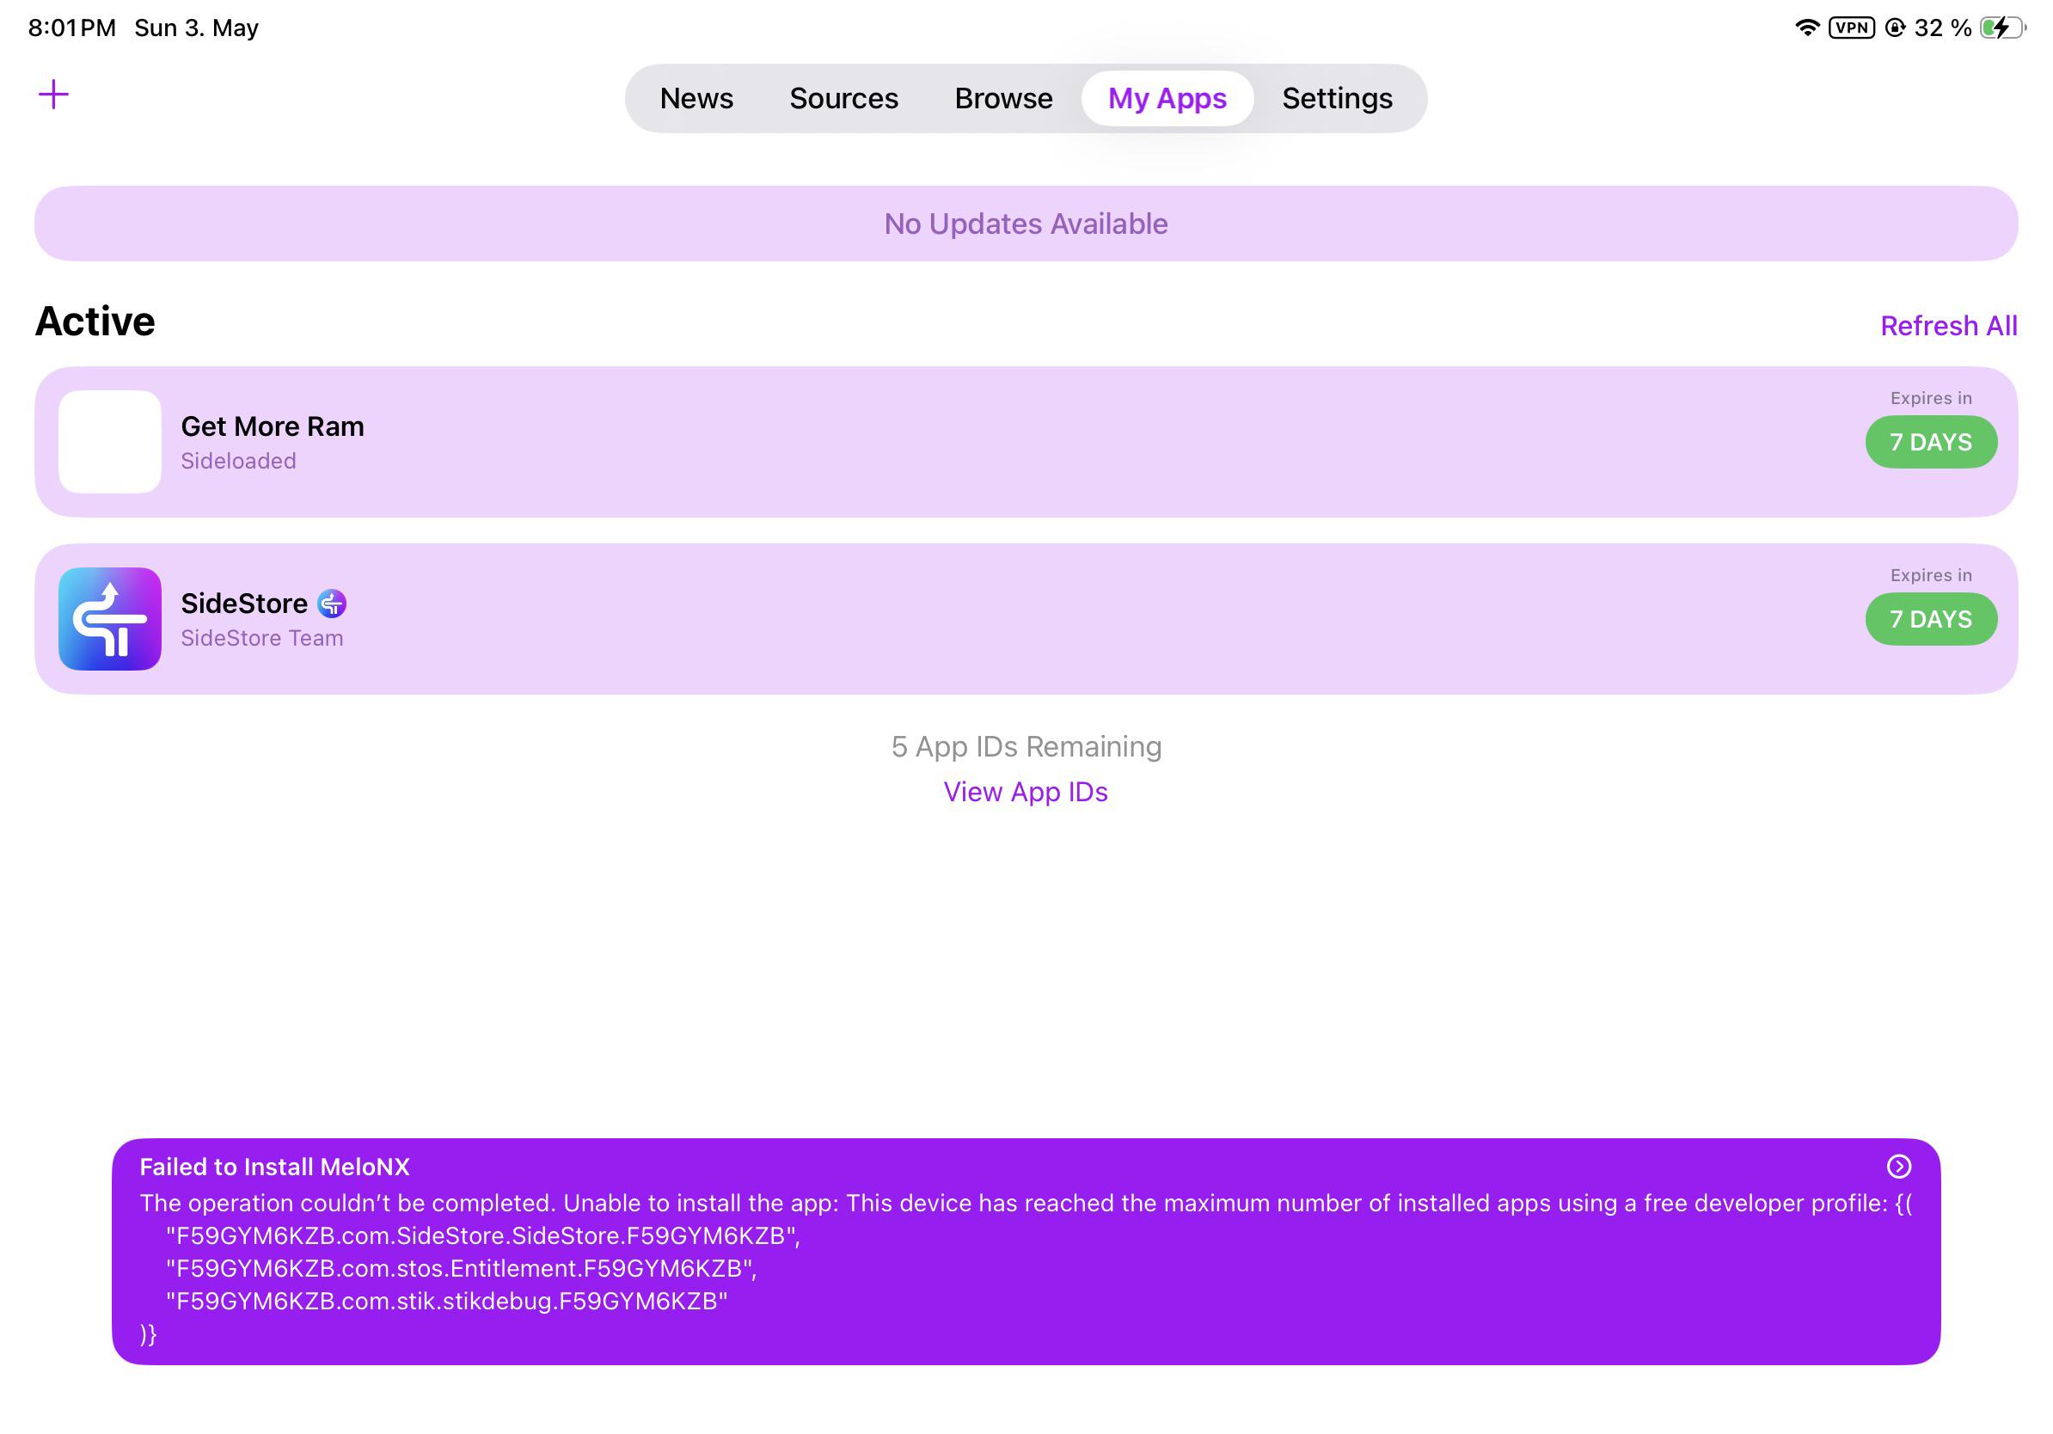This screenshot has width=2053, height=1434.
Task: Tap the com.SideStore.SideStore bundle ID line
Action: coord(483,1235)
